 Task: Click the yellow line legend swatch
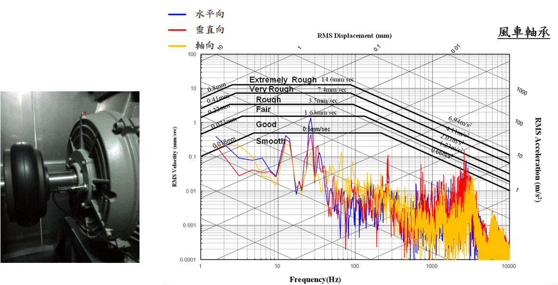click(x=177, y=46)
